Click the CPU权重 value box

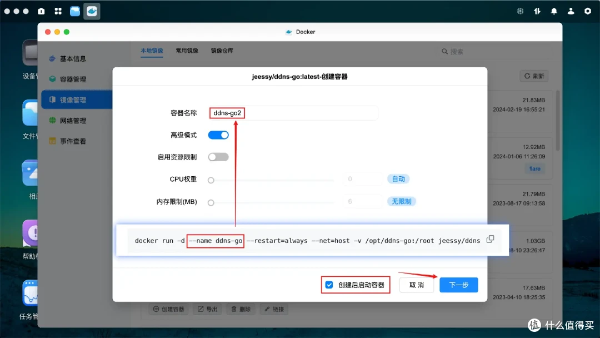(363, 179)
